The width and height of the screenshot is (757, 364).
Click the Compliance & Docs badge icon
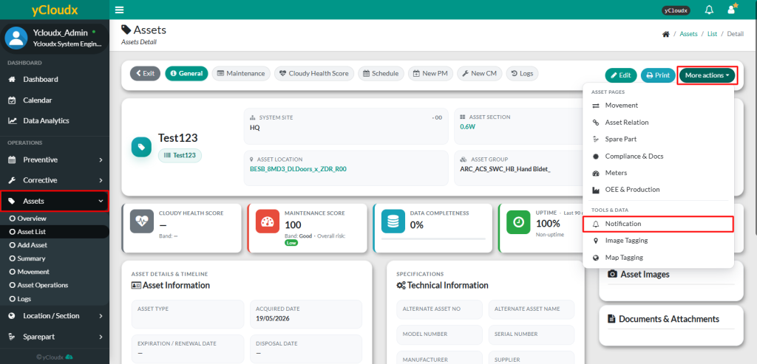[596, 157]
